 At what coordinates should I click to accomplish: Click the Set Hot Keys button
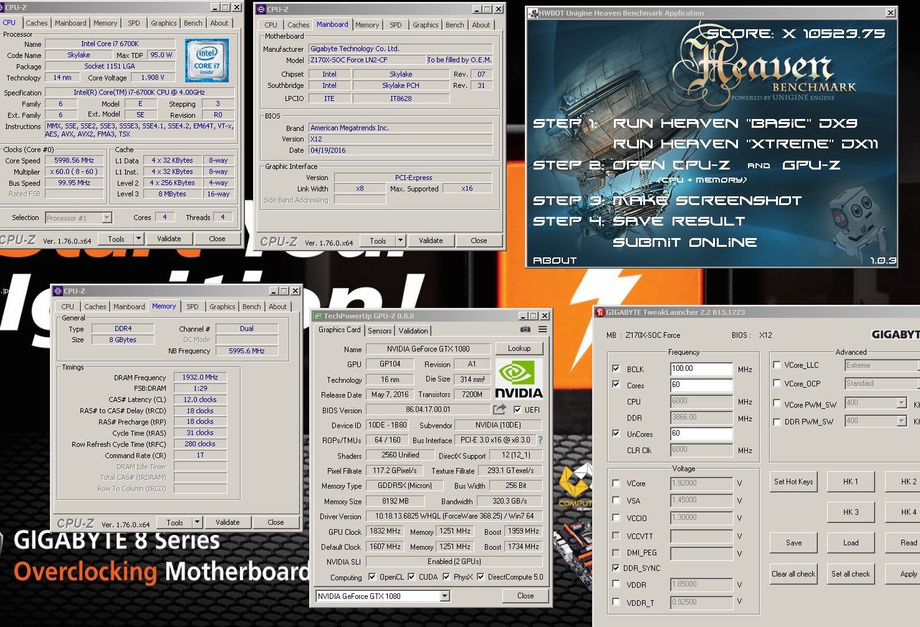point(793,482)
